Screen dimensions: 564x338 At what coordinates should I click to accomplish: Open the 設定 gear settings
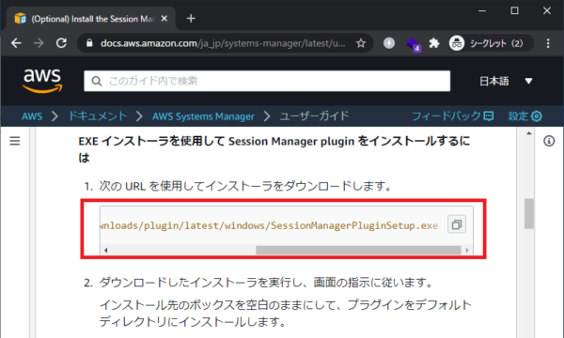(525, 116)
